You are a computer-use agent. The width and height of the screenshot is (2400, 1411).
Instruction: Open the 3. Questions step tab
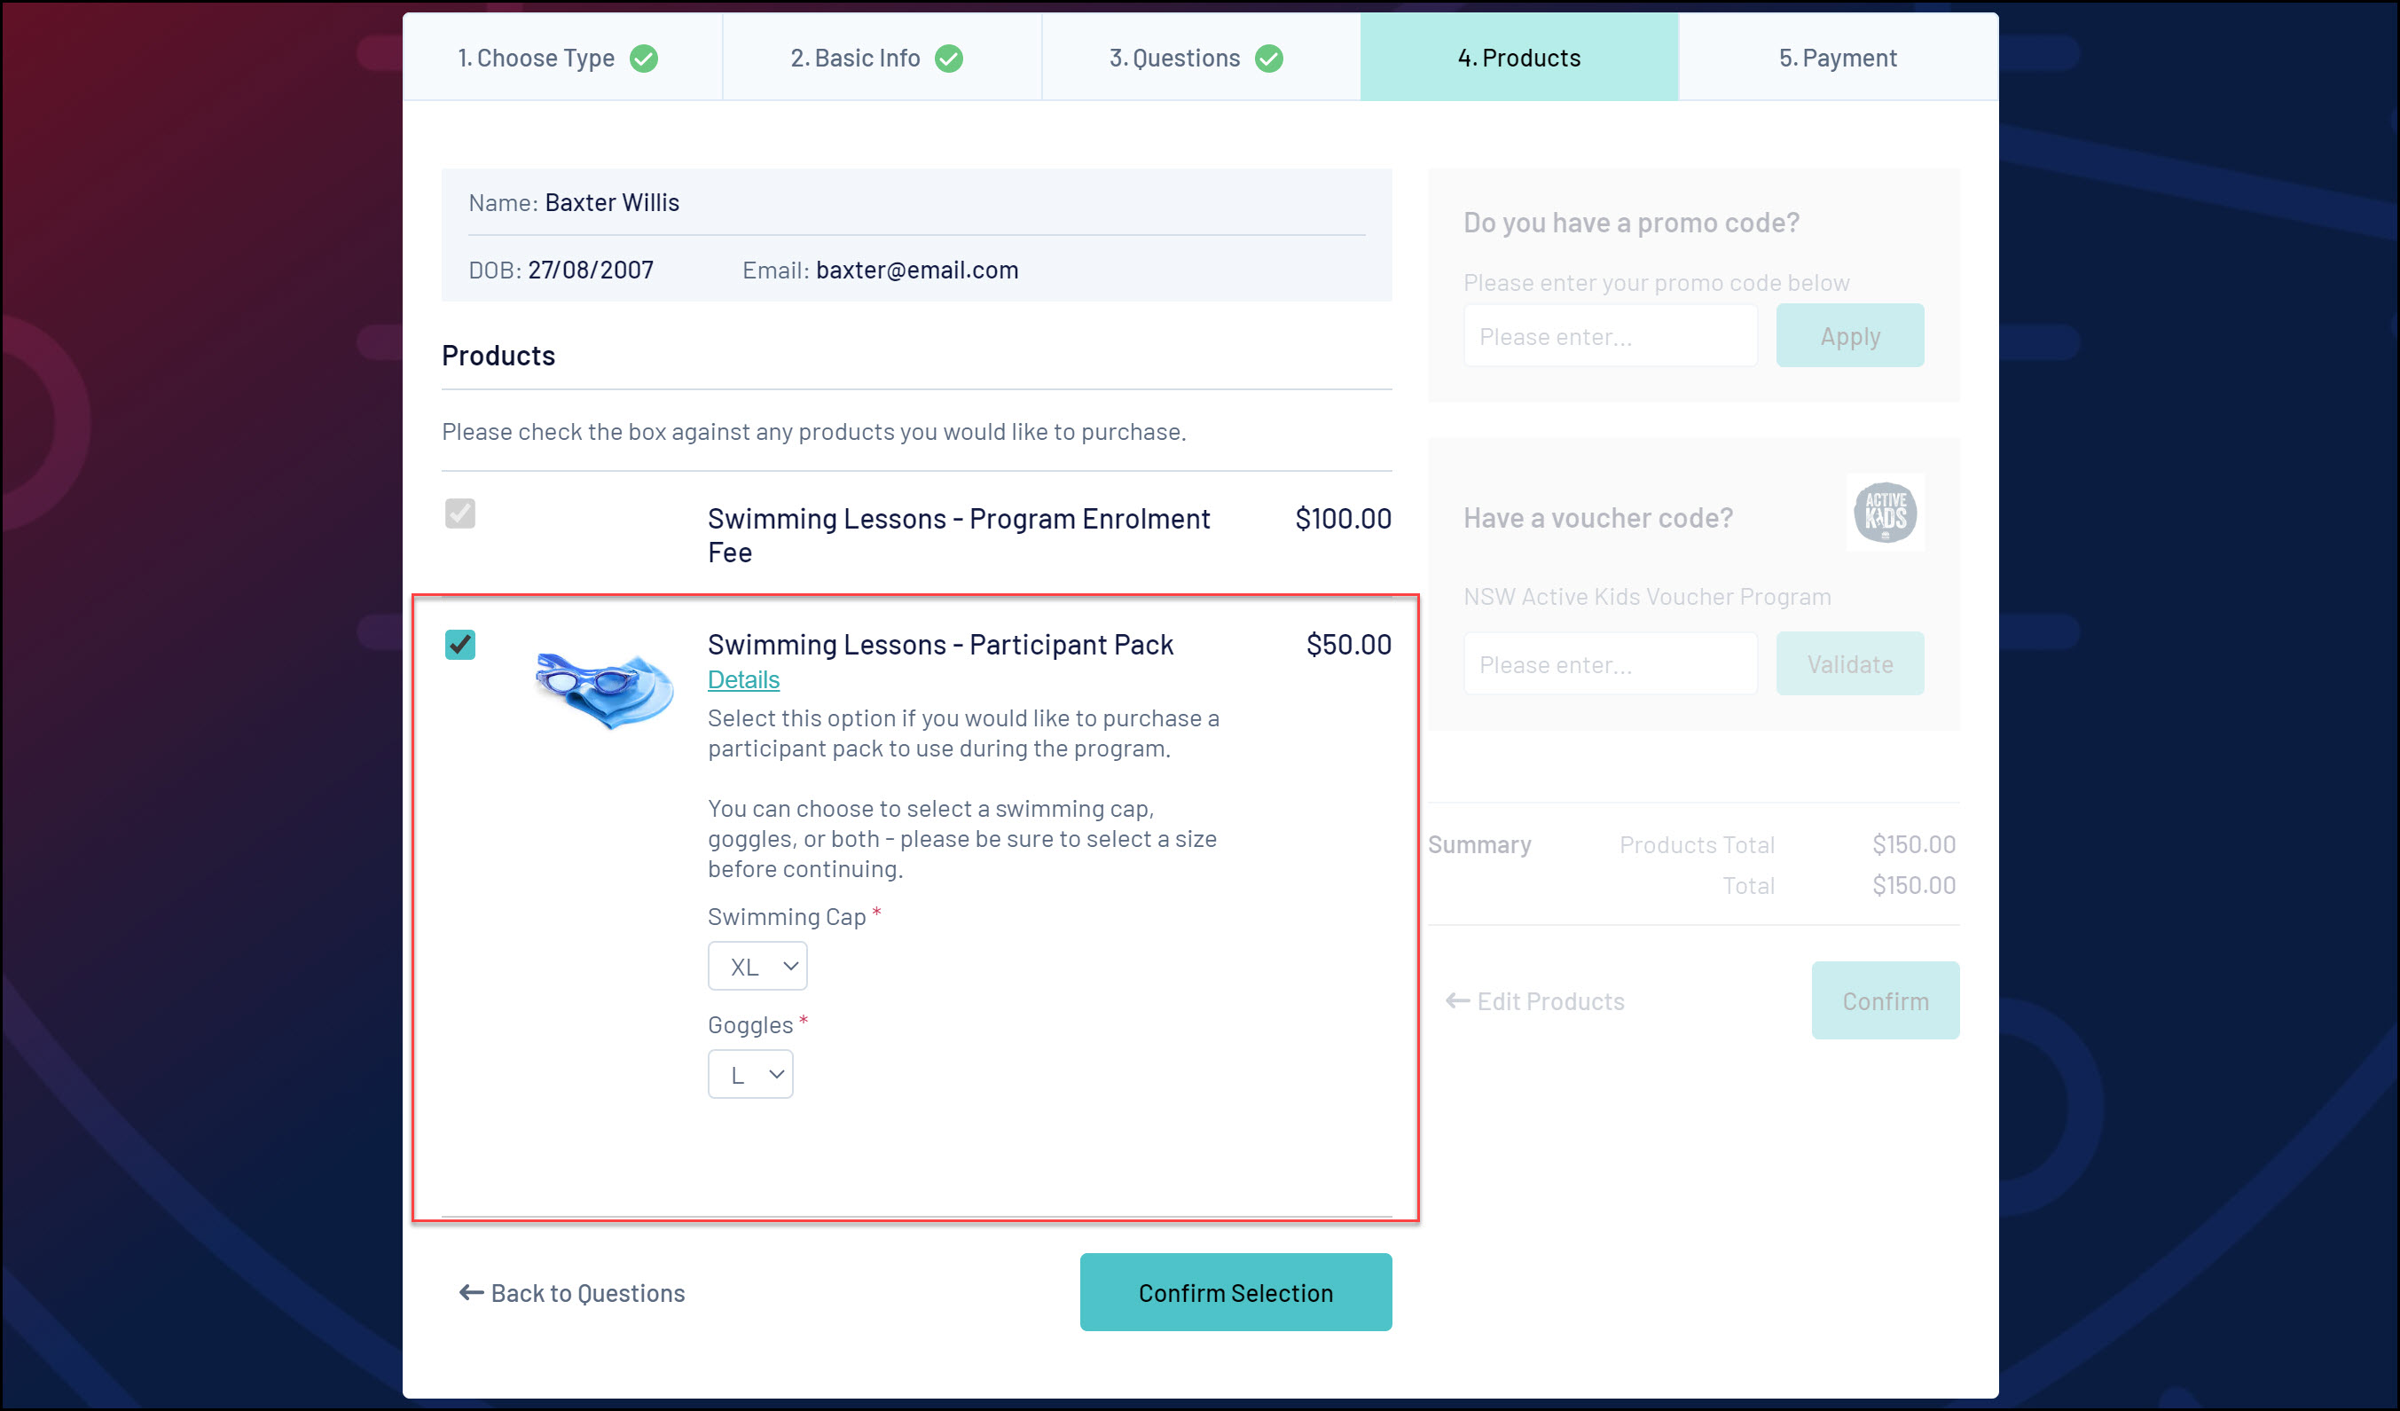(x=1174, y=58)
